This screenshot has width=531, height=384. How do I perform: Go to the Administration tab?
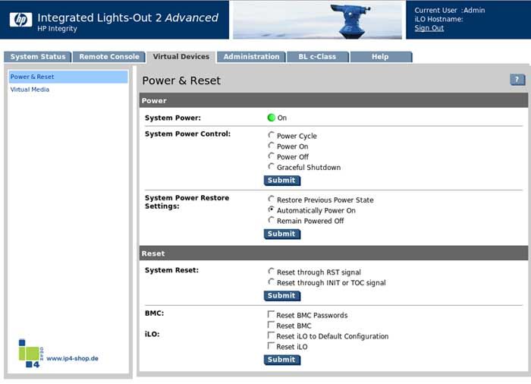[251, 57]
